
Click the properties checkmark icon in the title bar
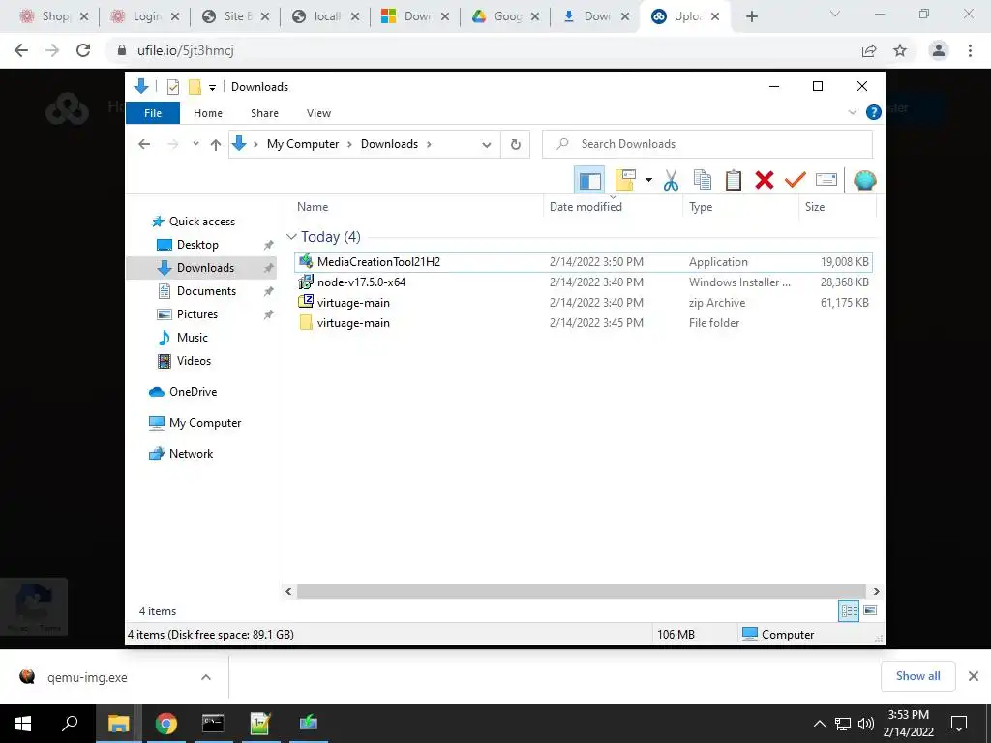(173, 87)
